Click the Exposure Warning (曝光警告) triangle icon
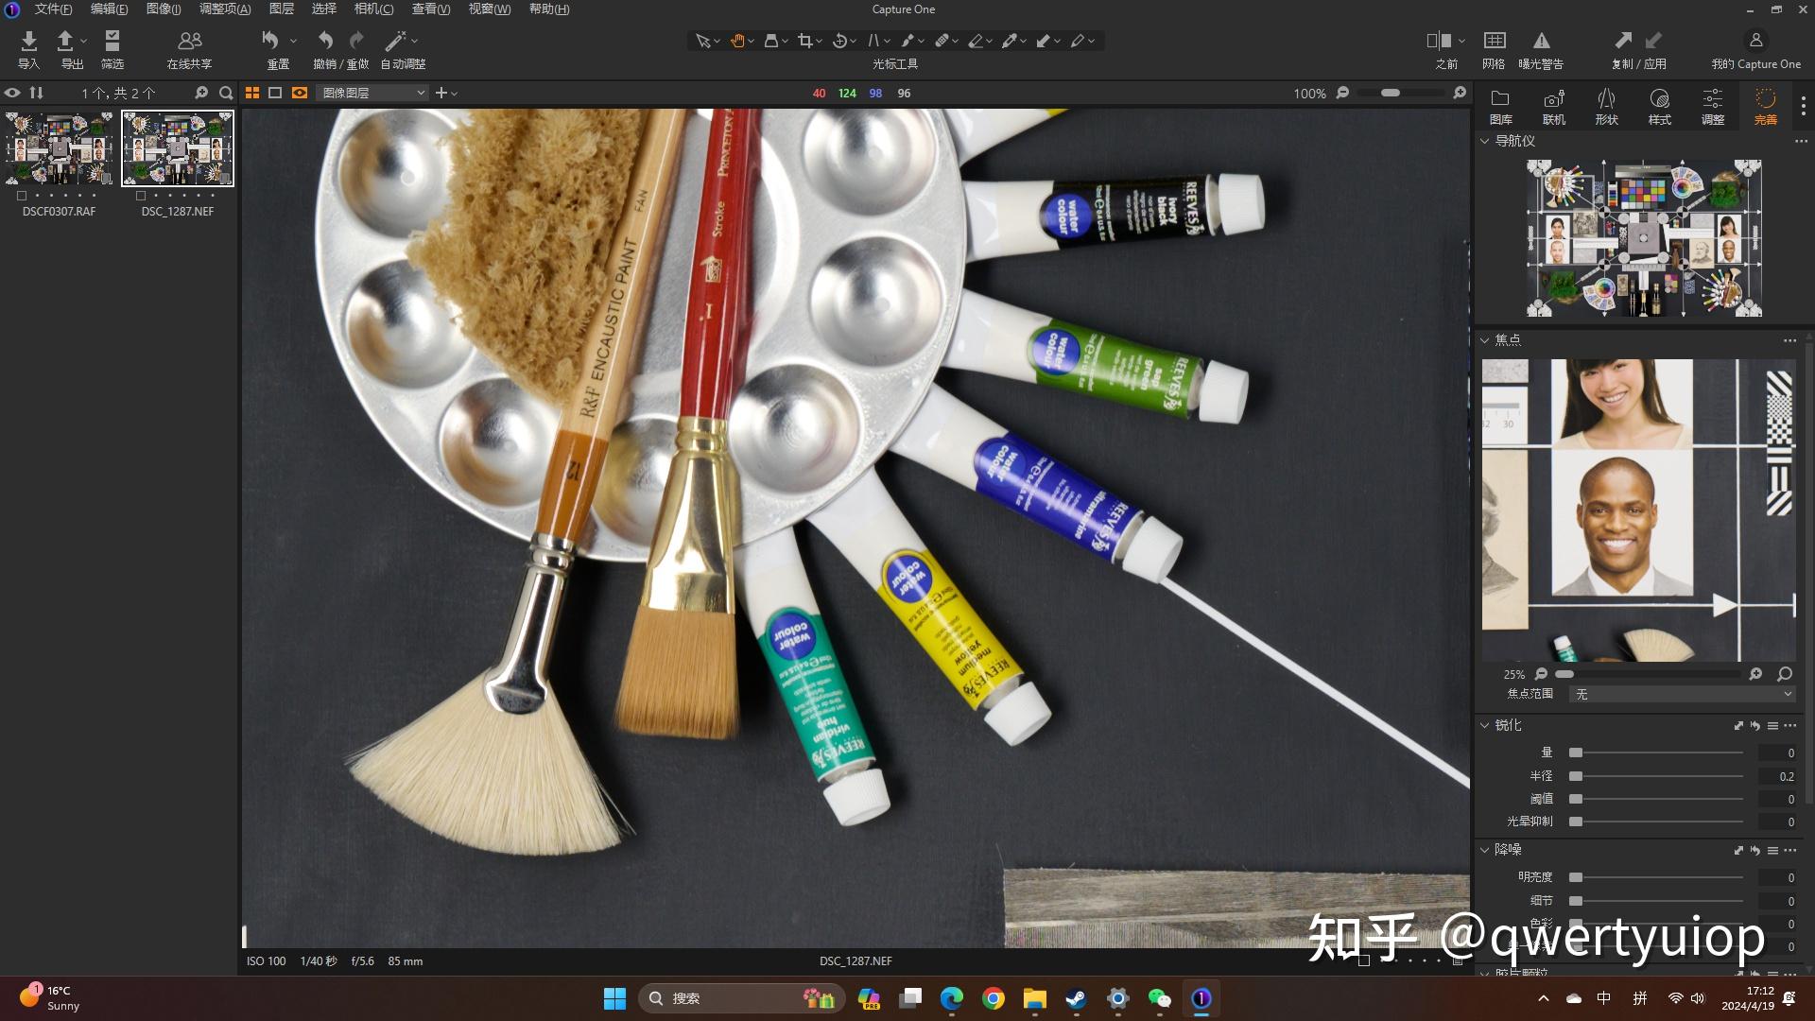This screenshot has width=1815, height=1021. (1541, 41)
